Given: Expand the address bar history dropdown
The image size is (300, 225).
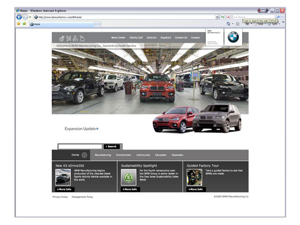Looking at the screenshot, I should (x=217, y=17).
